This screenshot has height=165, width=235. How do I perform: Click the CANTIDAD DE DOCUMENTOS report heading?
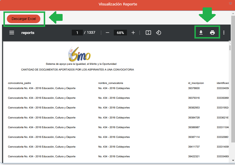click(77, 70)
